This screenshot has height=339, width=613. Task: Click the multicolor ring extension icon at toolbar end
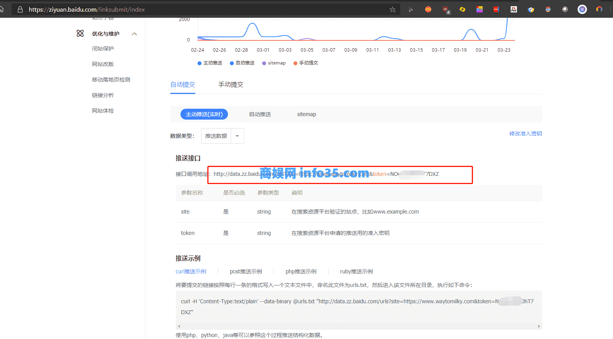[x=599, y=9]
